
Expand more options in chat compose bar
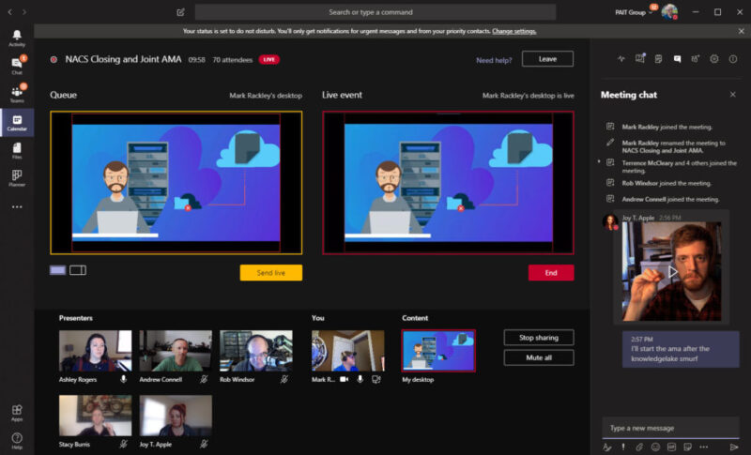pos(703,447)
